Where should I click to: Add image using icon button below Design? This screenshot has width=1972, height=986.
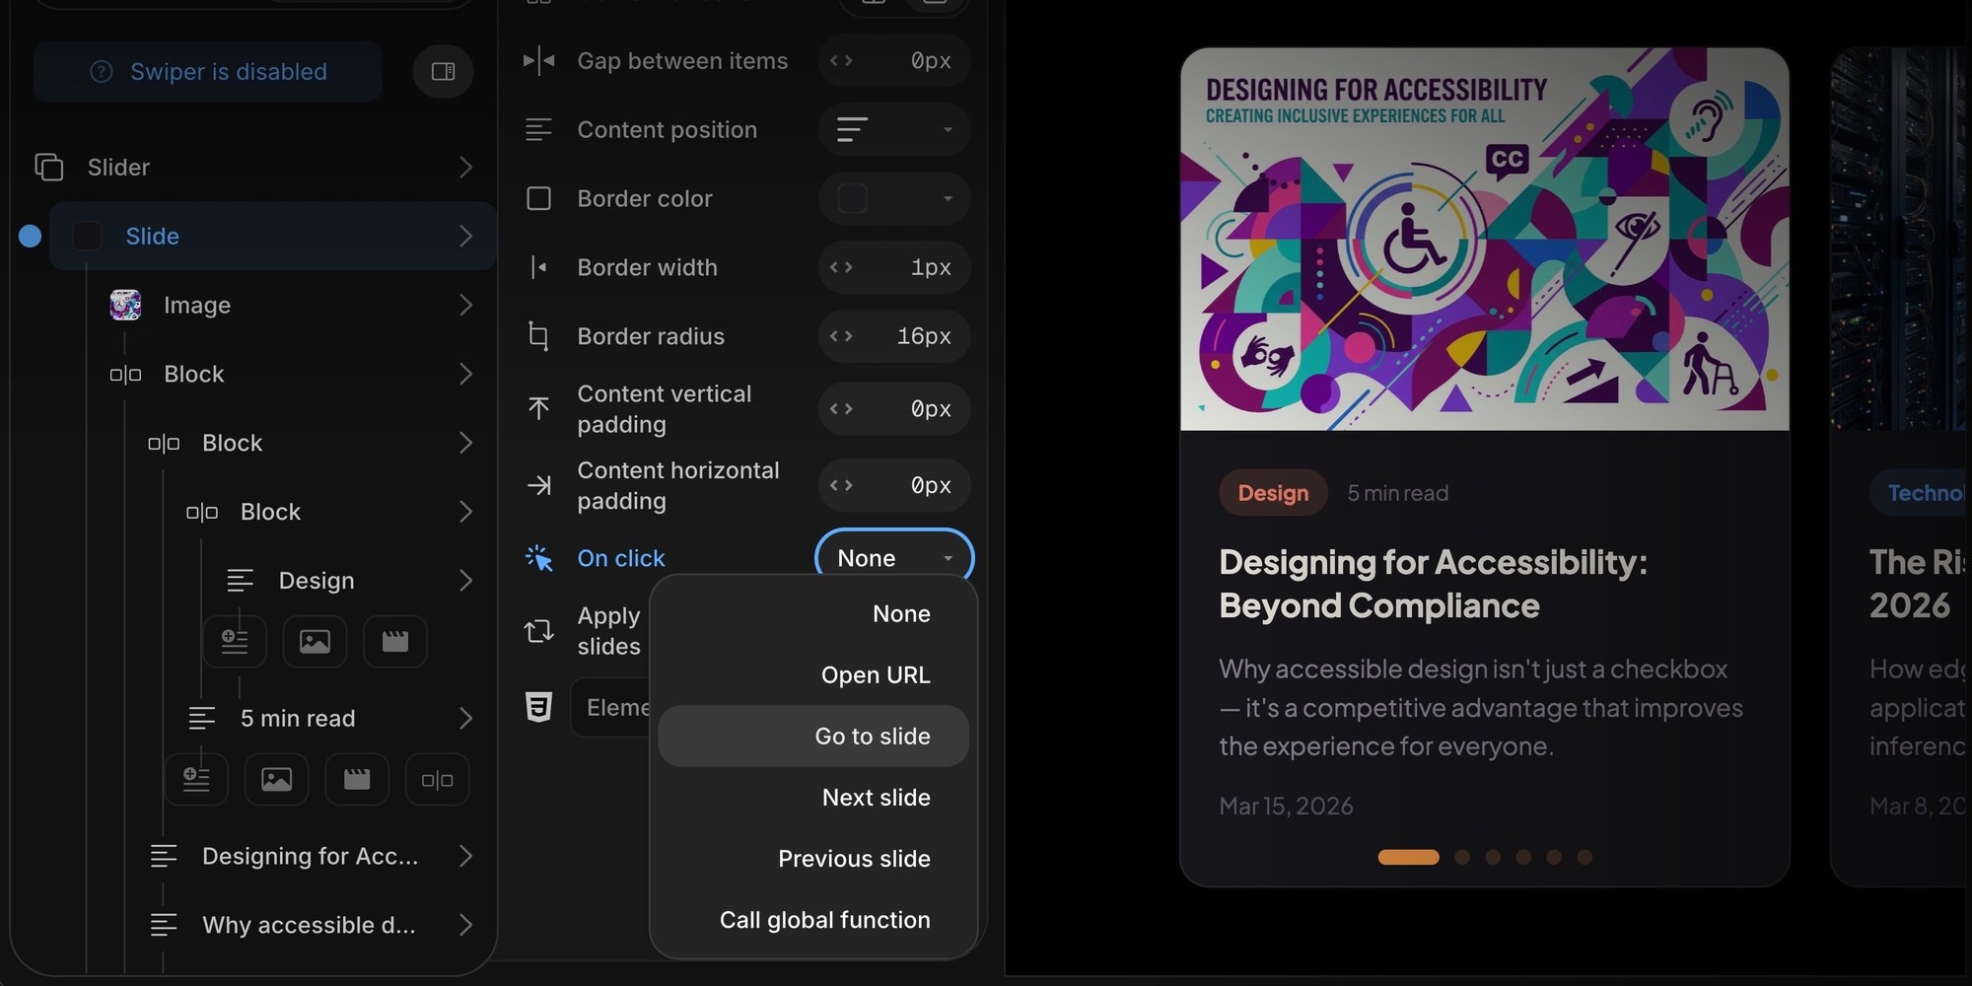[x=315, y=642]
